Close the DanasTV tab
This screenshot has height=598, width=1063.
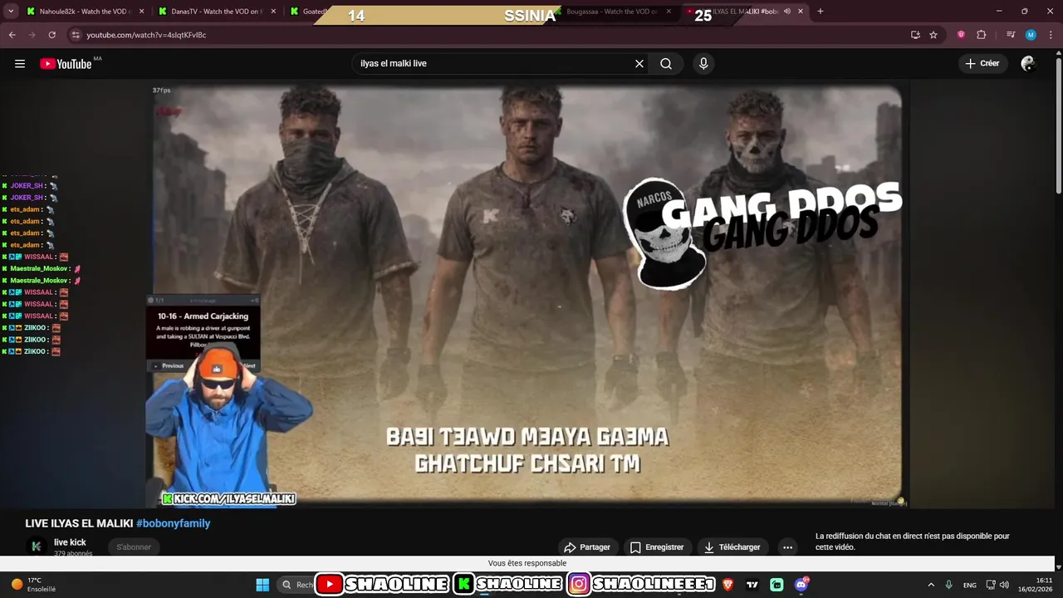click(272, 12)
